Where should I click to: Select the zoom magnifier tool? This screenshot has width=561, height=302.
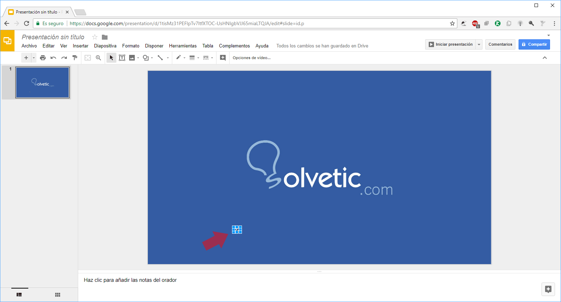[98, 58]
